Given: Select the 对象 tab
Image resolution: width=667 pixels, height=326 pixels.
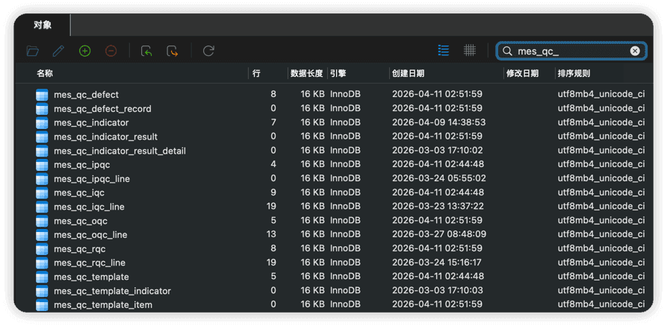Looking at the screenshot, I should click(x=43, y=25).
